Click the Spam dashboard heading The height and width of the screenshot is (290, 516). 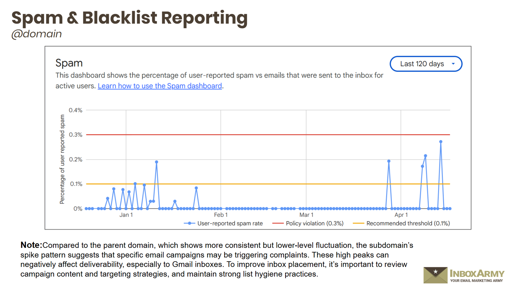(x=69, y=63)
